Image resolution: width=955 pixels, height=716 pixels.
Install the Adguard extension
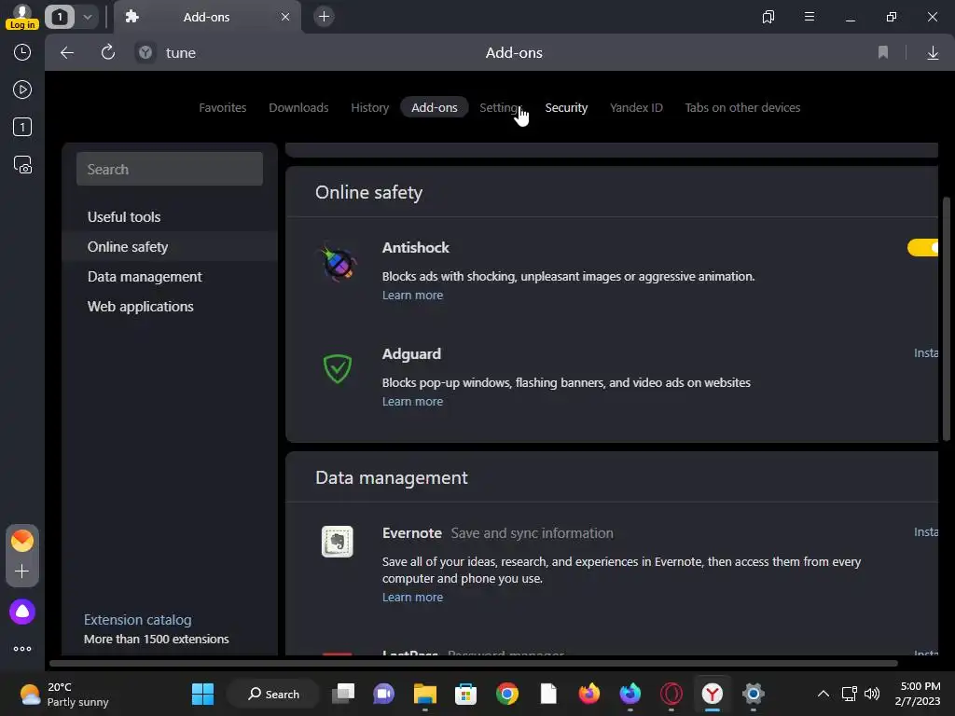[926, 353]
